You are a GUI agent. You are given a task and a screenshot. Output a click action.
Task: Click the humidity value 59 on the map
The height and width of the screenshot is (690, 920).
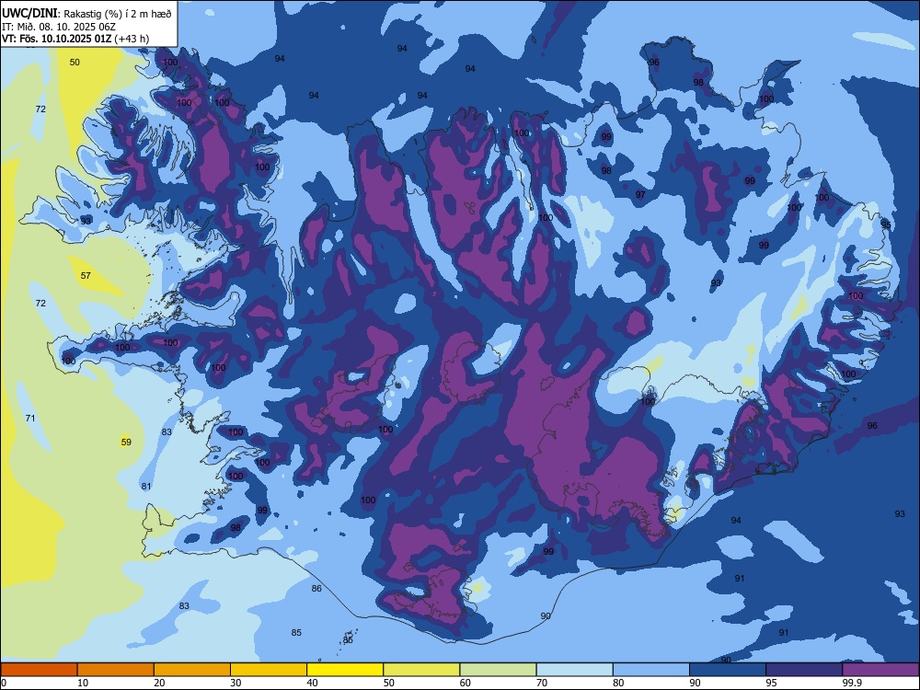tap(126, 442)
